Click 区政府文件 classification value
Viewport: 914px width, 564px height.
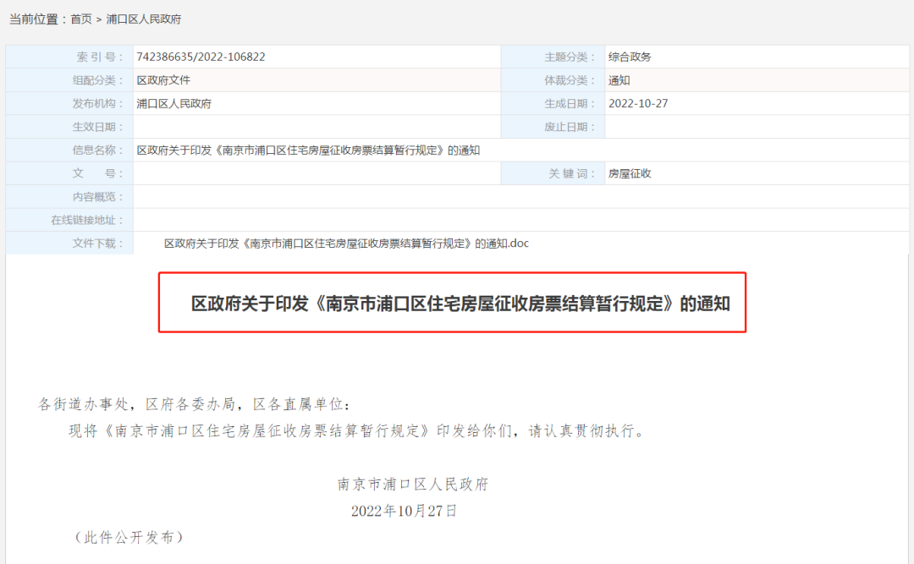click(163, 80)
